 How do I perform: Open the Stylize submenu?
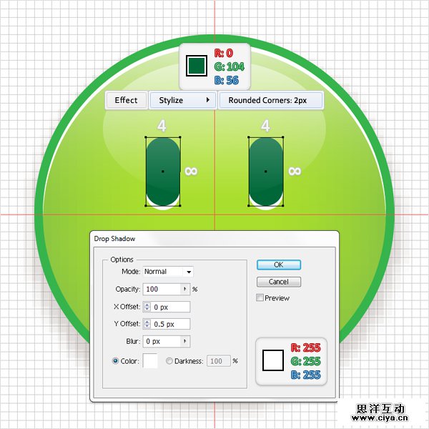click(x=182, y=101)
